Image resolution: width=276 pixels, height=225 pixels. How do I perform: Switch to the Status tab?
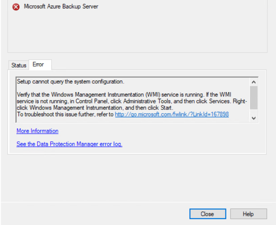19,65
